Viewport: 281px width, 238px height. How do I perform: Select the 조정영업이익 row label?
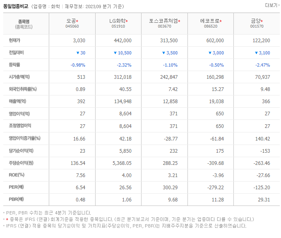coord(20,125)
